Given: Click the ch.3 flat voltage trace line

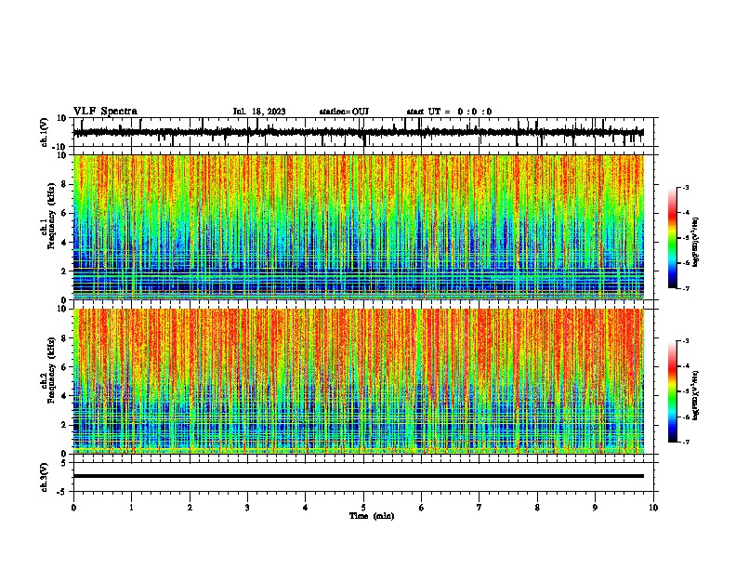Looking at the screenshot, I should click(359, 476).
